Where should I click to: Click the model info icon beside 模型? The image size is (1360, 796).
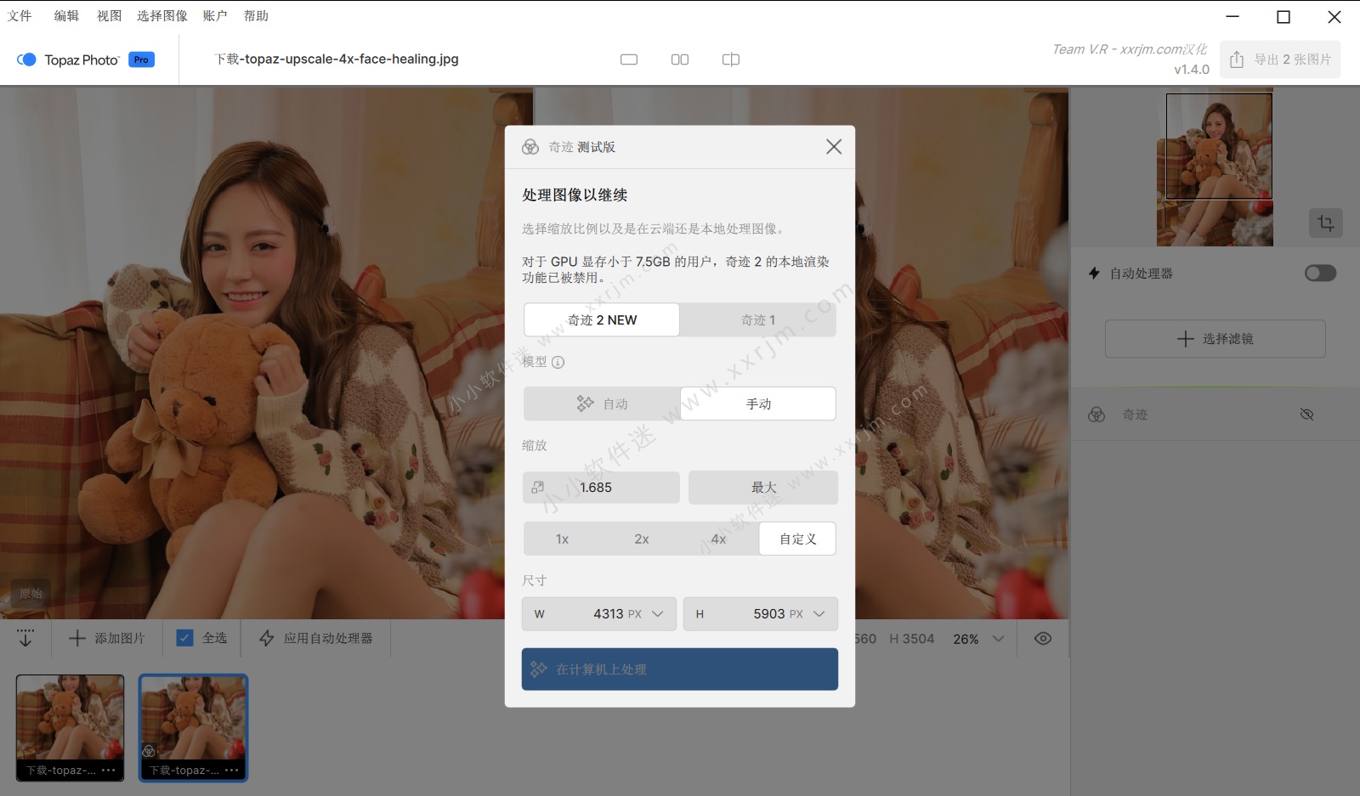pyautogui.click(x=558, y=362)
